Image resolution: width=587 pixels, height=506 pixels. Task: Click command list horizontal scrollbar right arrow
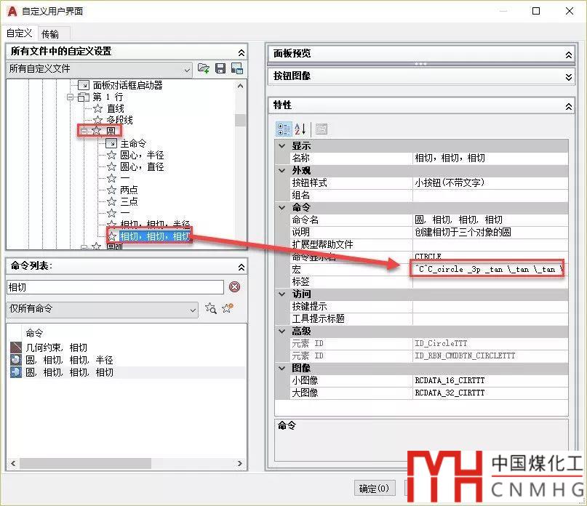click(x=240, y=463)
